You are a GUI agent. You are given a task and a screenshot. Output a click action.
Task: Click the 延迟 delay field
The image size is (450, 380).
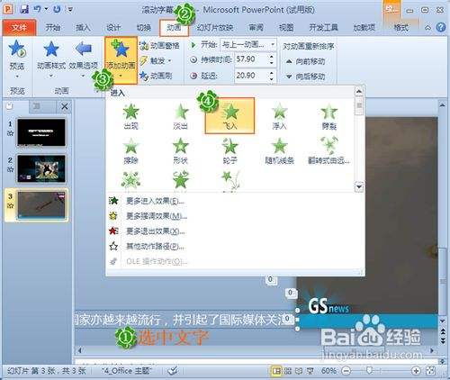click(x=251, y=76)
